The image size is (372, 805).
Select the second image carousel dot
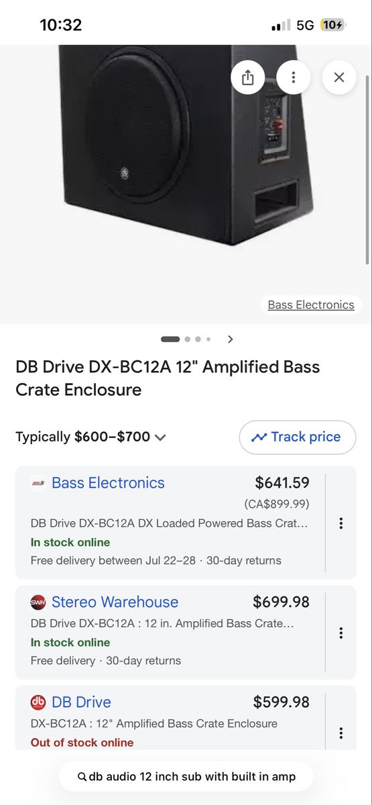188,339
